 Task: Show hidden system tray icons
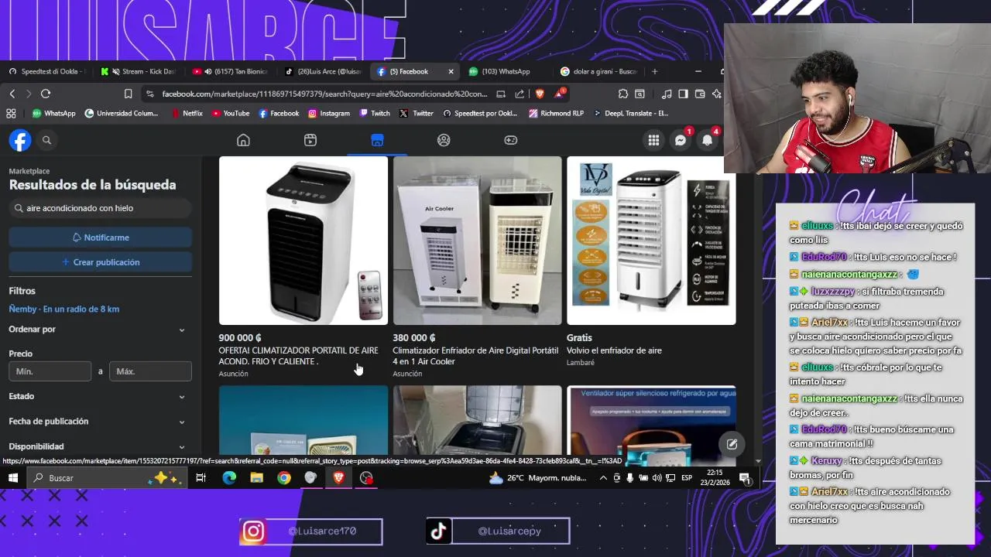(x=603, y=478)
